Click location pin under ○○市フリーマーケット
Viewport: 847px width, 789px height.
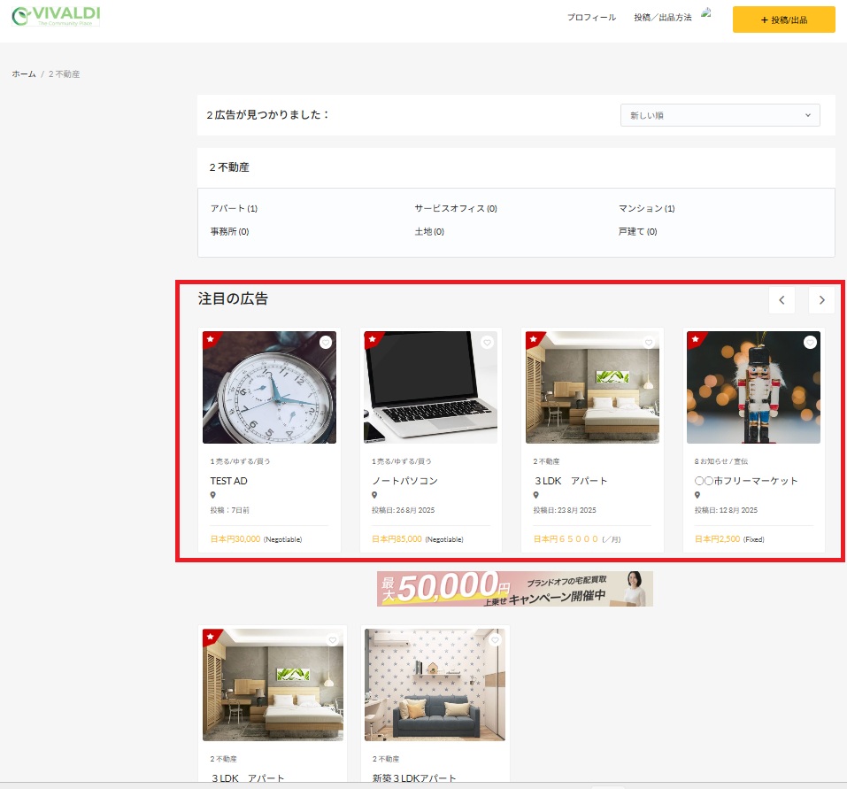point(697,496)
